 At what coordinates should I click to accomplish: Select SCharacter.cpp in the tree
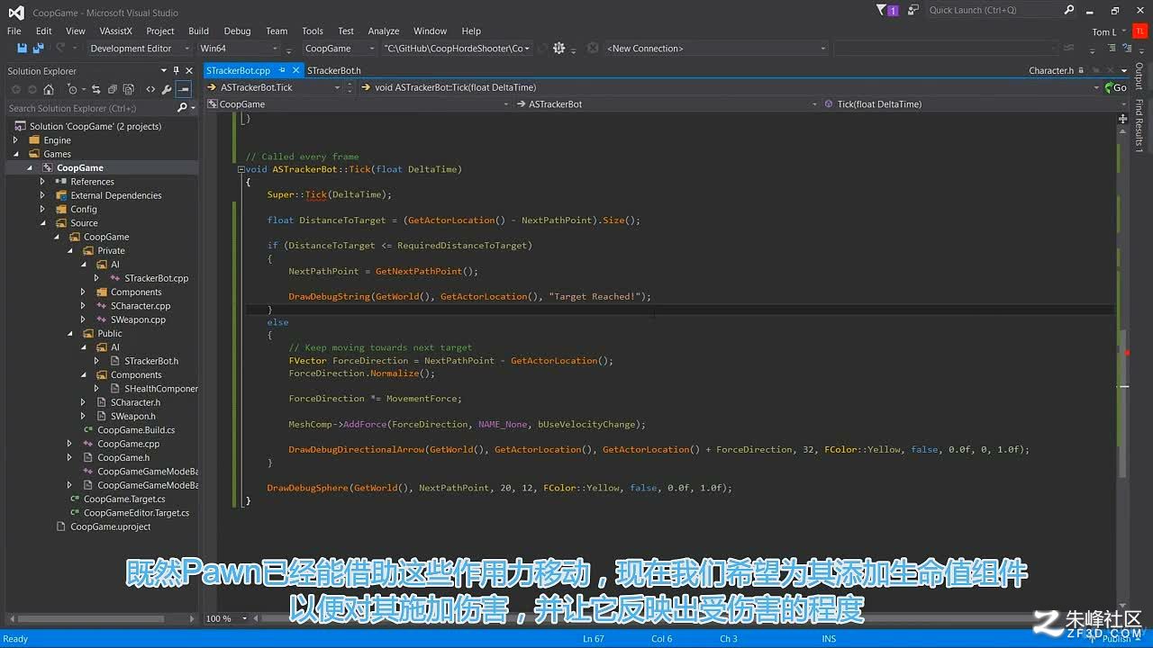tap(140, 306)
